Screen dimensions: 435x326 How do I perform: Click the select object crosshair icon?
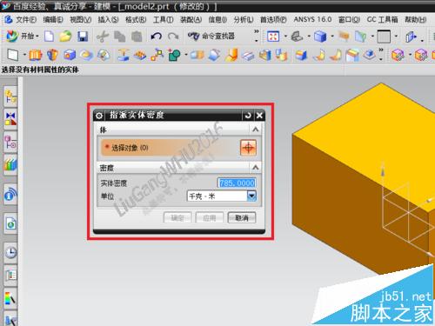[248, 148]
